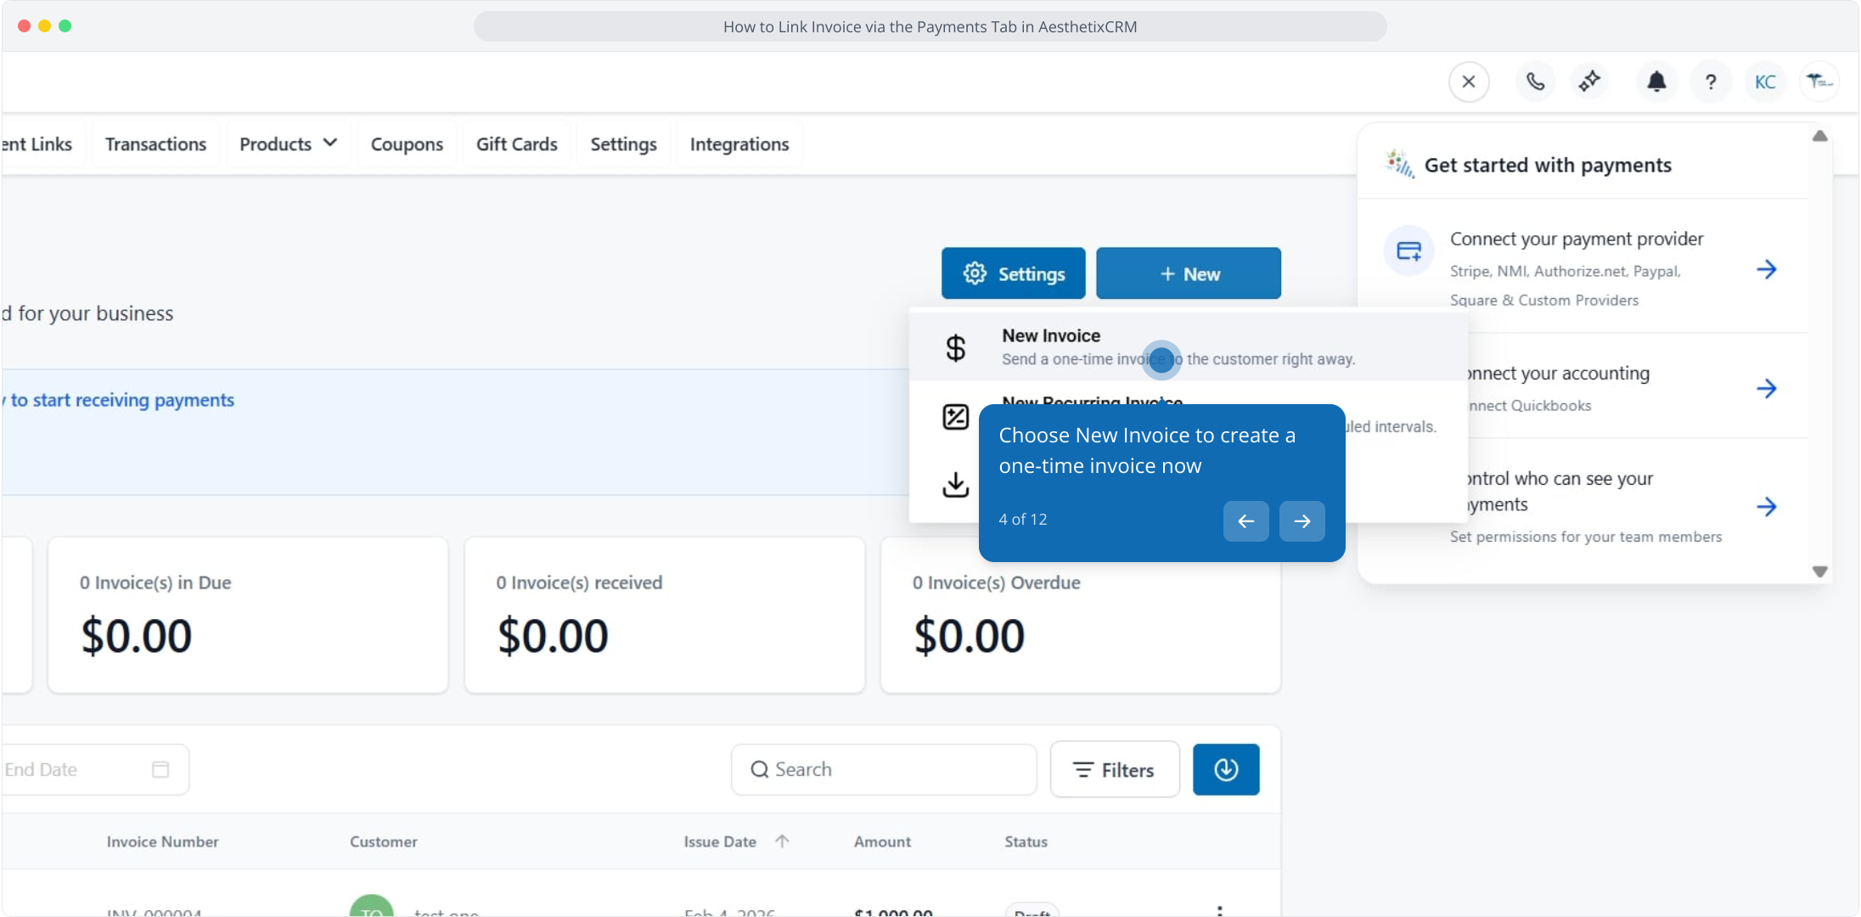Go to previous tour step arrow

click(x=1245, y=520)
